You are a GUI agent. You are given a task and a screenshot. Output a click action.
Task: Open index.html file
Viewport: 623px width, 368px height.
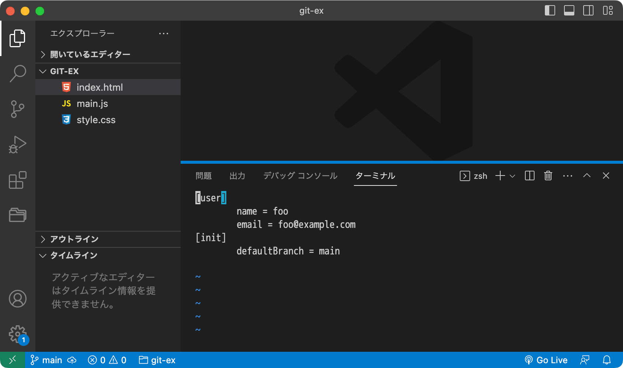click(x=108, y=87)
